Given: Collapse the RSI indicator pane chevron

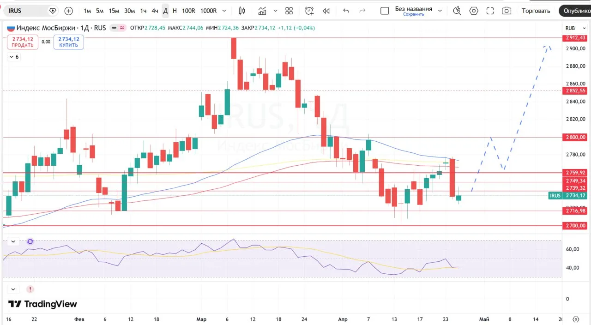Looking at the screenshot, I should pos(13,241).
